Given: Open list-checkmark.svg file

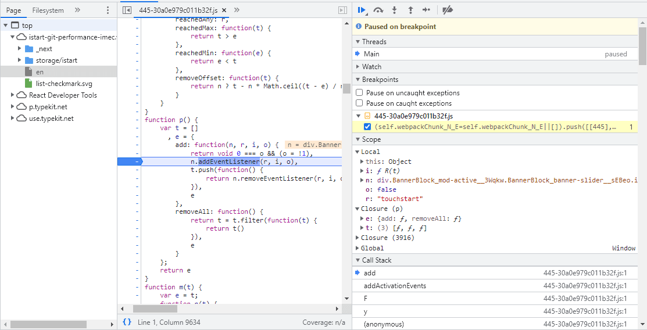Looking at the screenshot, I should (59, 83).
